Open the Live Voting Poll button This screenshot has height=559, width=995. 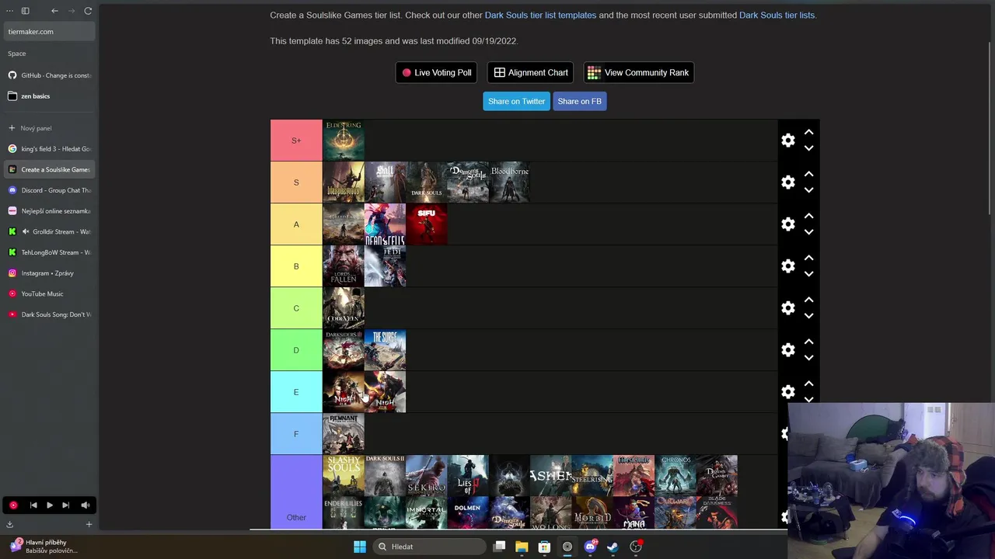436,72
